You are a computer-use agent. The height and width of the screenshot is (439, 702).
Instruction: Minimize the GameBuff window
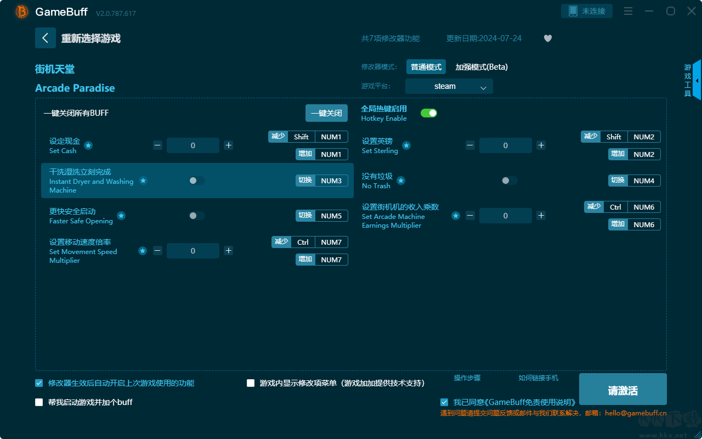[x=649, y=12]
